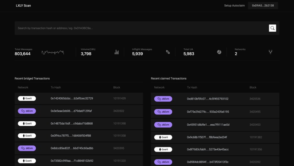The width and height of the screenshot is (294, 166).
Task: Open claimed tx 0x45951d8d9e1....eea7f9111ae0d
Action: click(x=208, y=125)
